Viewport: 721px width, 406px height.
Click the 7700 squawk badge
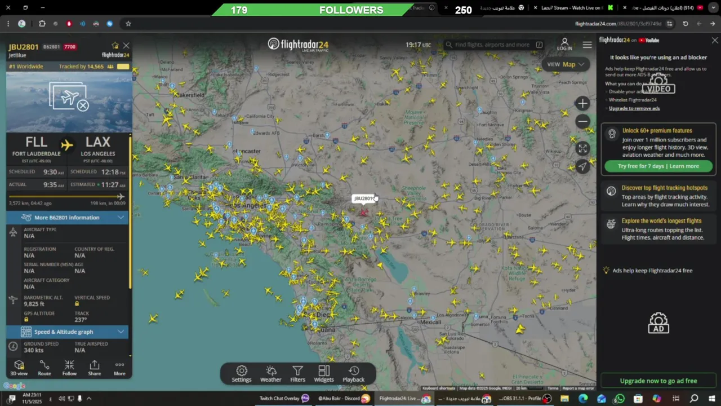70,47
